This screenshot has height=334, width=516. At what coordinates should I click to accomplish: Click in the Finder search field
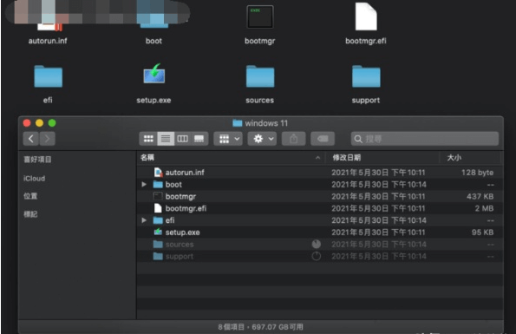point(425,139)
